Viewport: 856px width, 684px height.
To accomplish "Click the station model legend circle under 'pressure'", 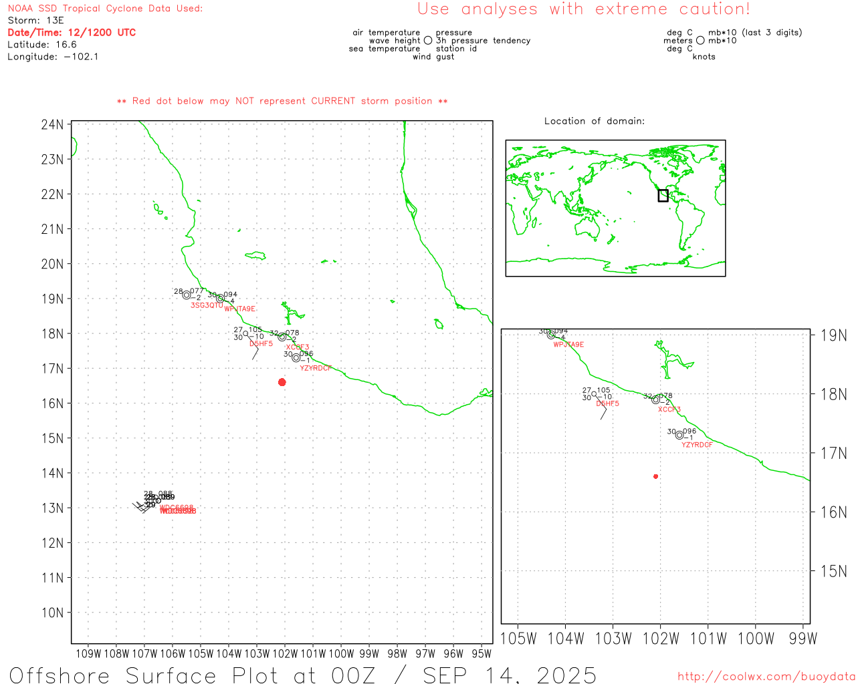I will pos(428,41).
